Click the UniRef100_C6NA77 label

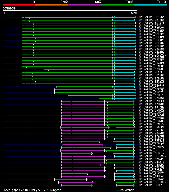coord(152,147)
